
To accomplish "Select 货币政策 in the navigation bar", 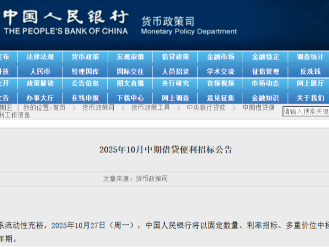I will (x=85, y=57).
